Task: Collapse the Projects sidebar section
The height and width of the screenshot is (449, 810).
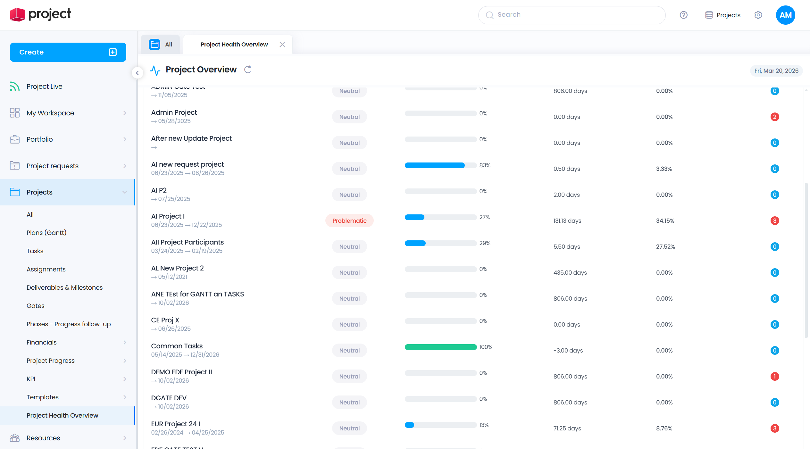Action: (124, 192)
